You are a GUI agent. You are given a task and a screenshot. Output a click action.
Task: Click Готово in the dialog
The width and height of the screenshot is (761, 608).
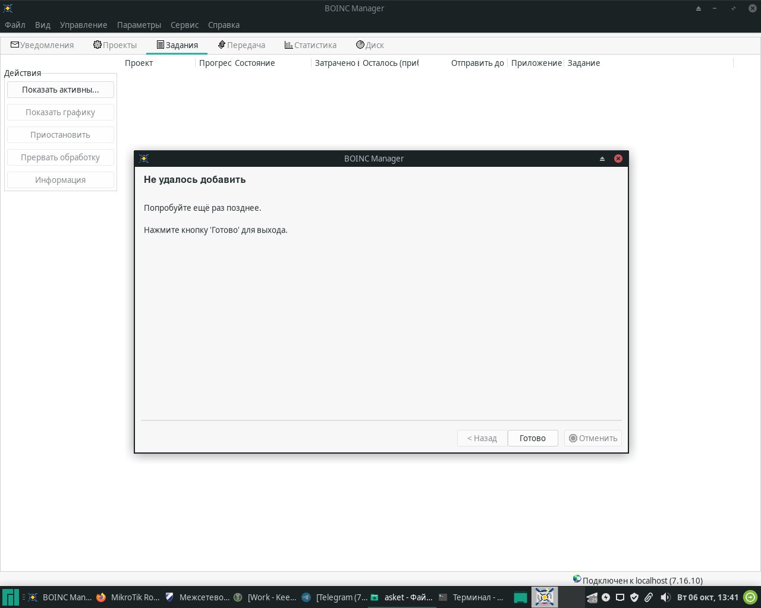[x=533, y=438]
